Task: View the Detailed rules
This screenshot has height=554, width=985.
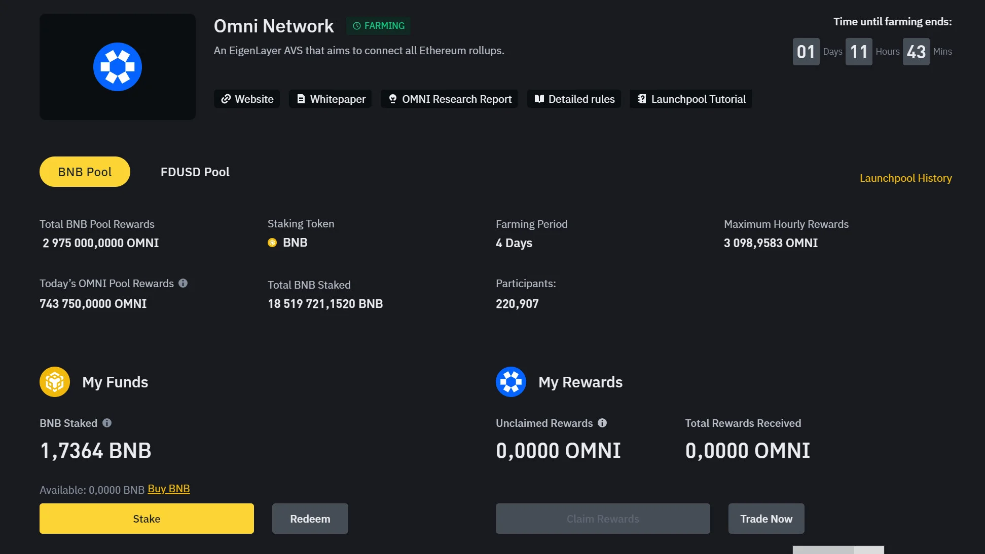Action: (574, 99)
